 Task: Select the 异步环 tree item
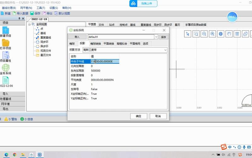tap(44, 46)
